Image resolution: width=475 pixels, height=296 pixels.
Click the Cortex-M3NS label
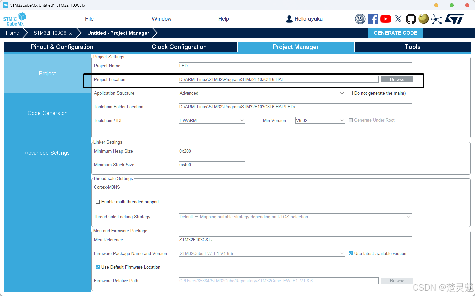pyautogui.click(x=107, y=187)
